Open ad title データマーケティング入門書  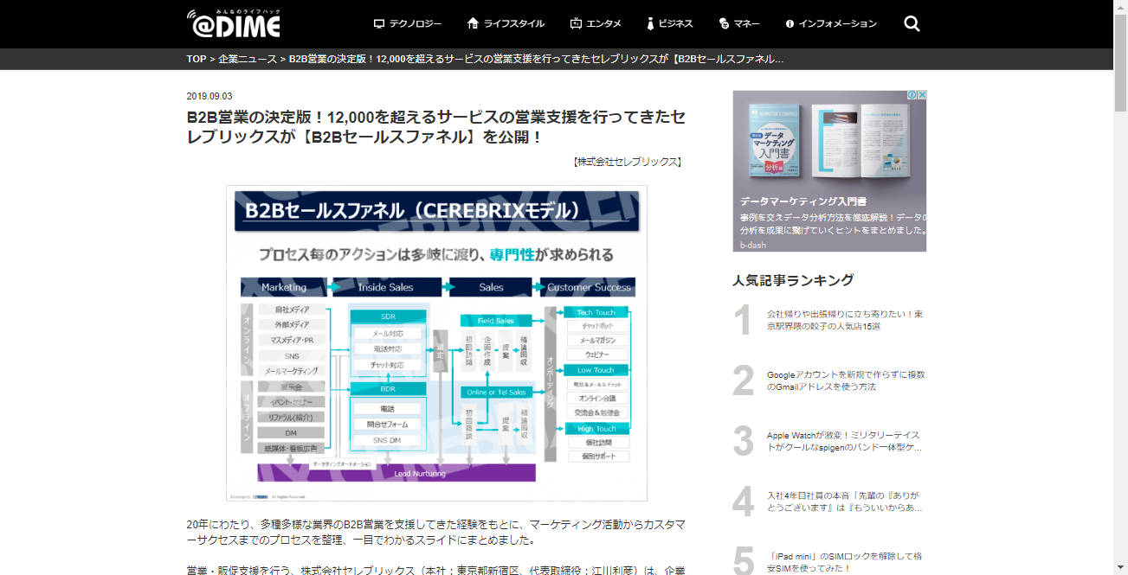pyautogui.click(x=803, y=201)
